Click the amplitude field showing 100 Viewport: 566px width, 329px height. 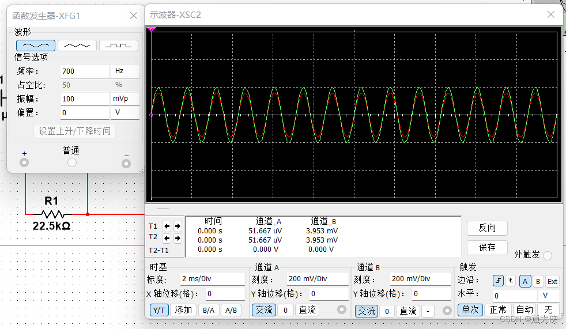coord(85,99)
